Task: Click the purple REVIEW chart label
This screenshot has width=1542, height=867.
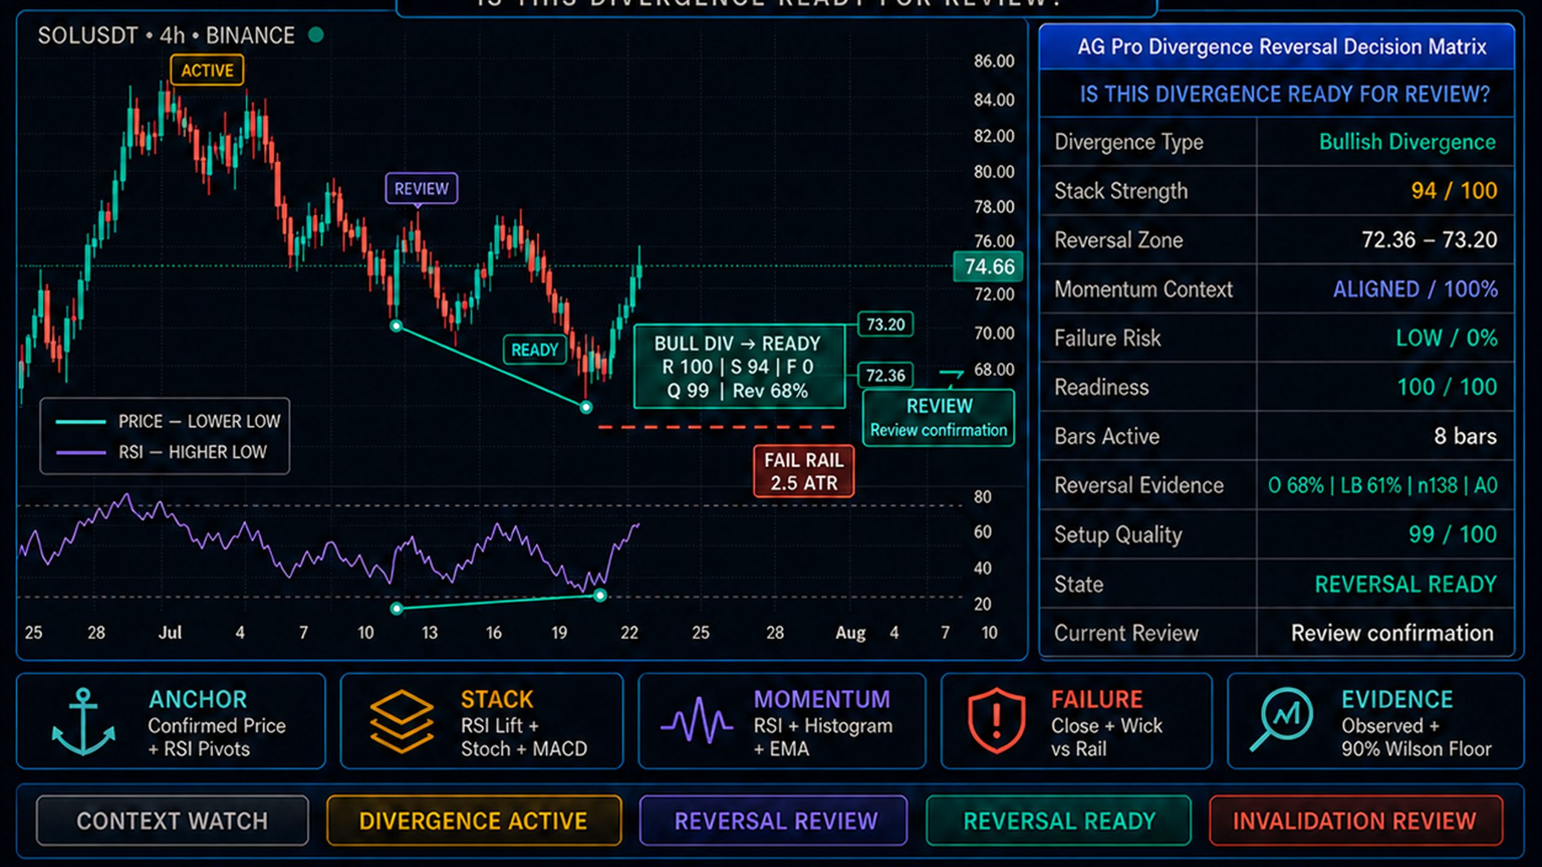Action: pyautogui.click(x=421, y=189)
